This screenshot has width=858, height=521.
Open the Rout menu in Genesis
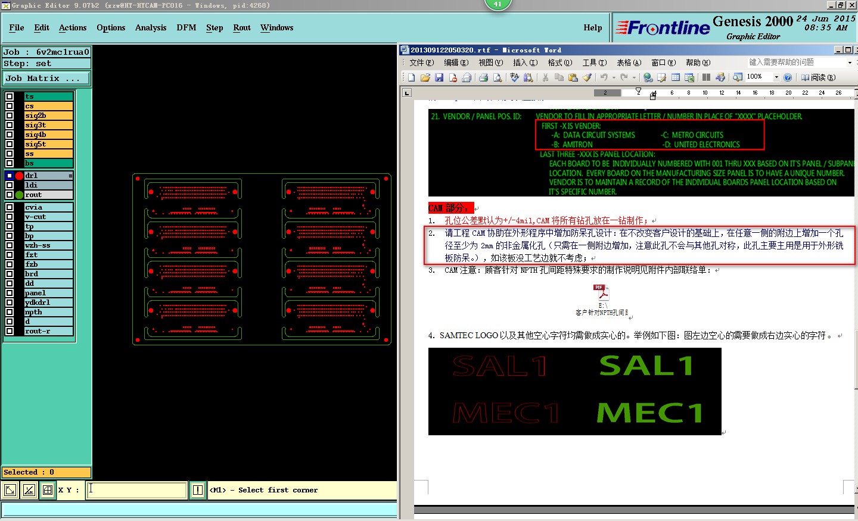(242, 27)
